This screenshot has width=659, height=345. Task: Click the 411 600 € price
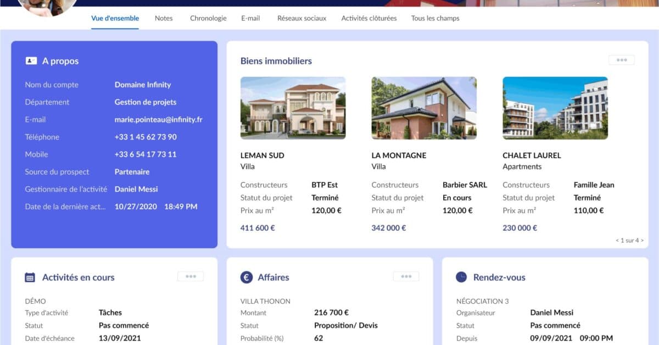click(258, 228)
